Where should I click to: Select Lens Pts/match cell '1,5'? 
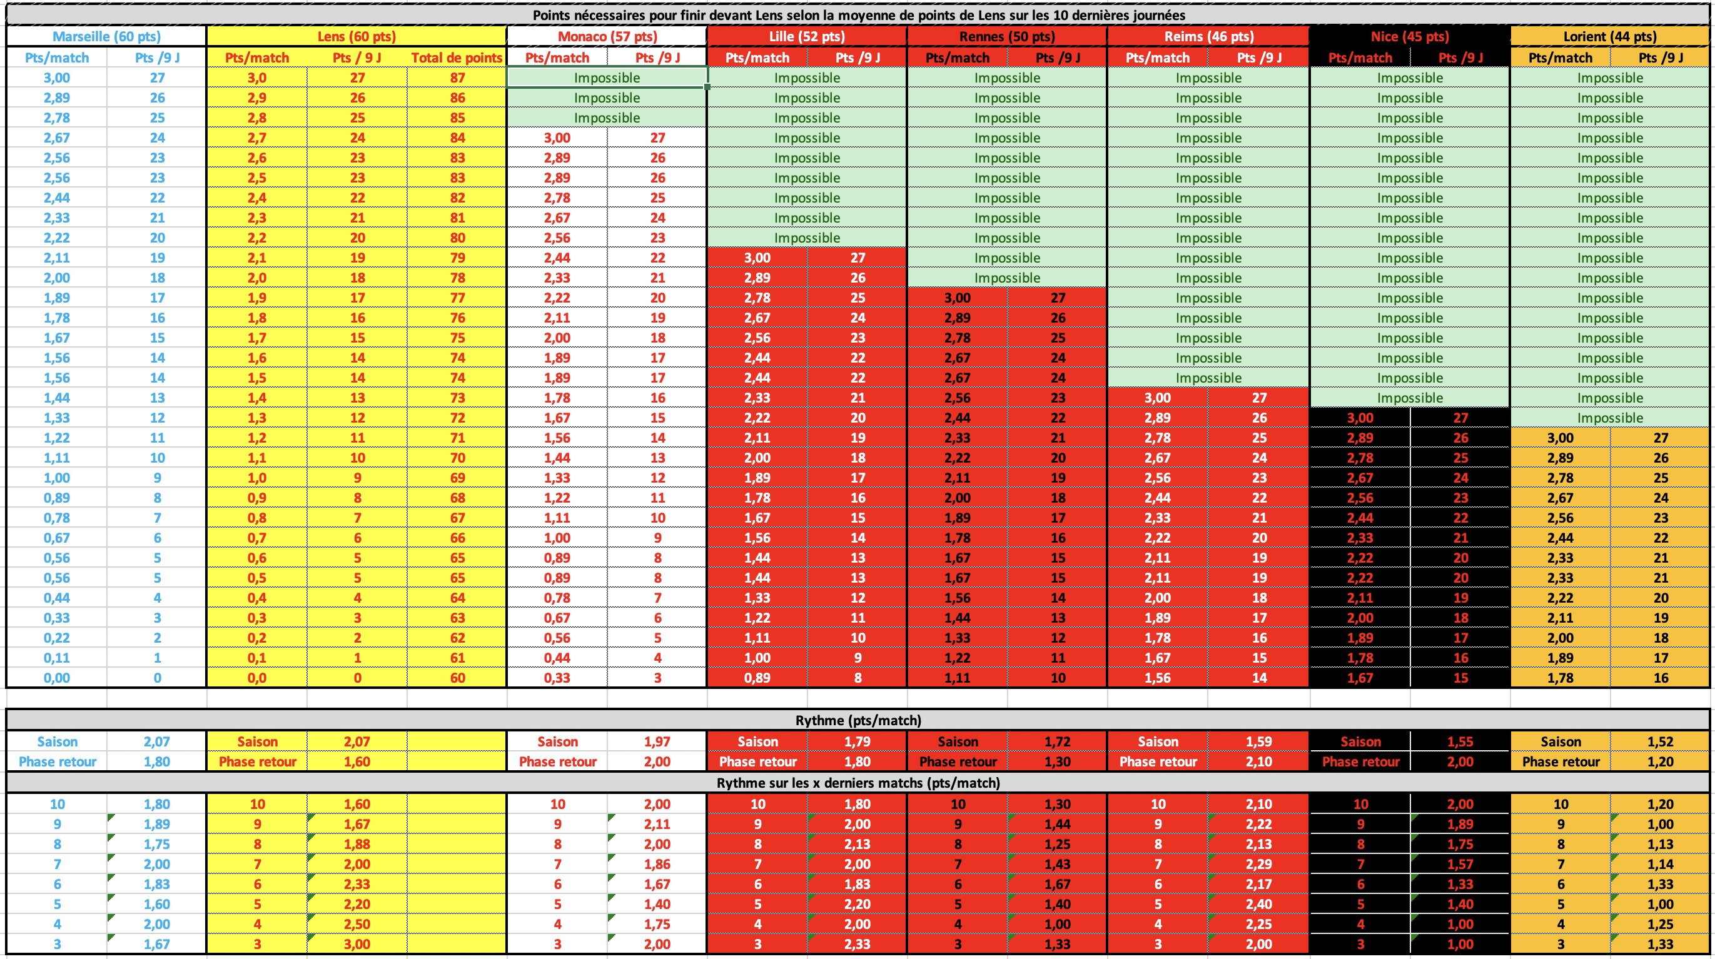pyautogui.click(x=257, y=378)
